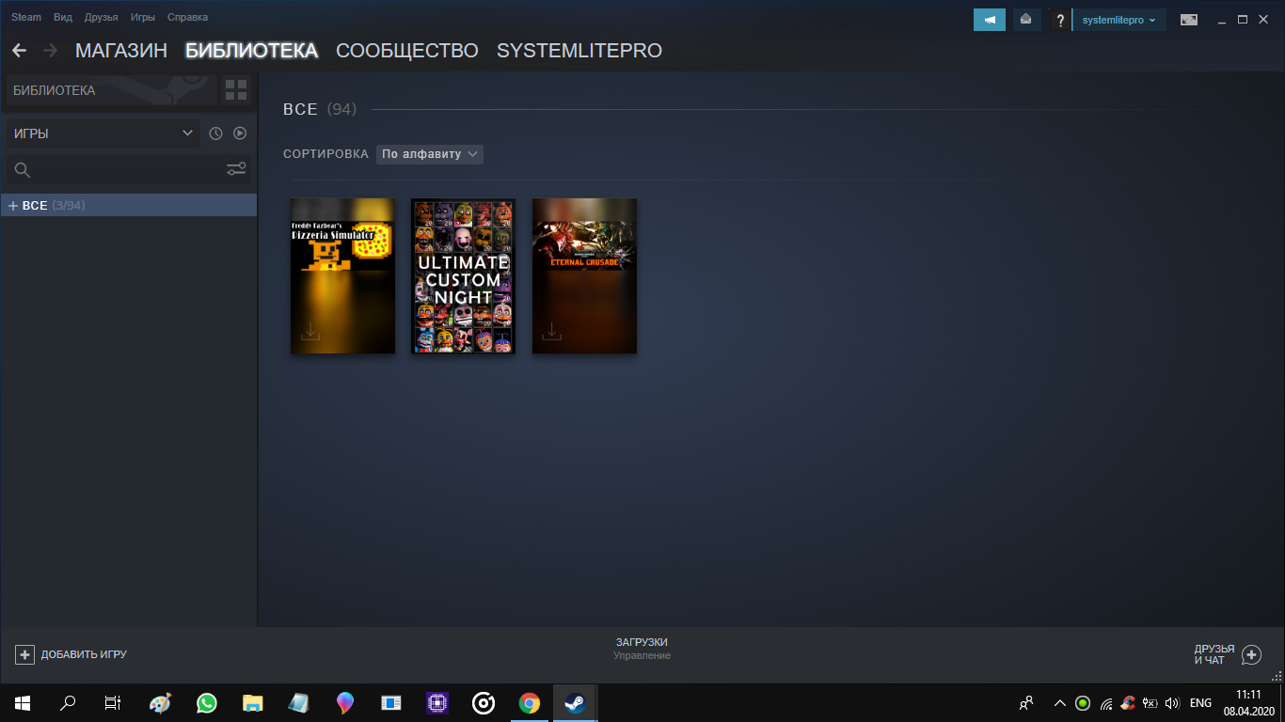Open systemlitepro account dropdown

click(x=1119, y=20)
